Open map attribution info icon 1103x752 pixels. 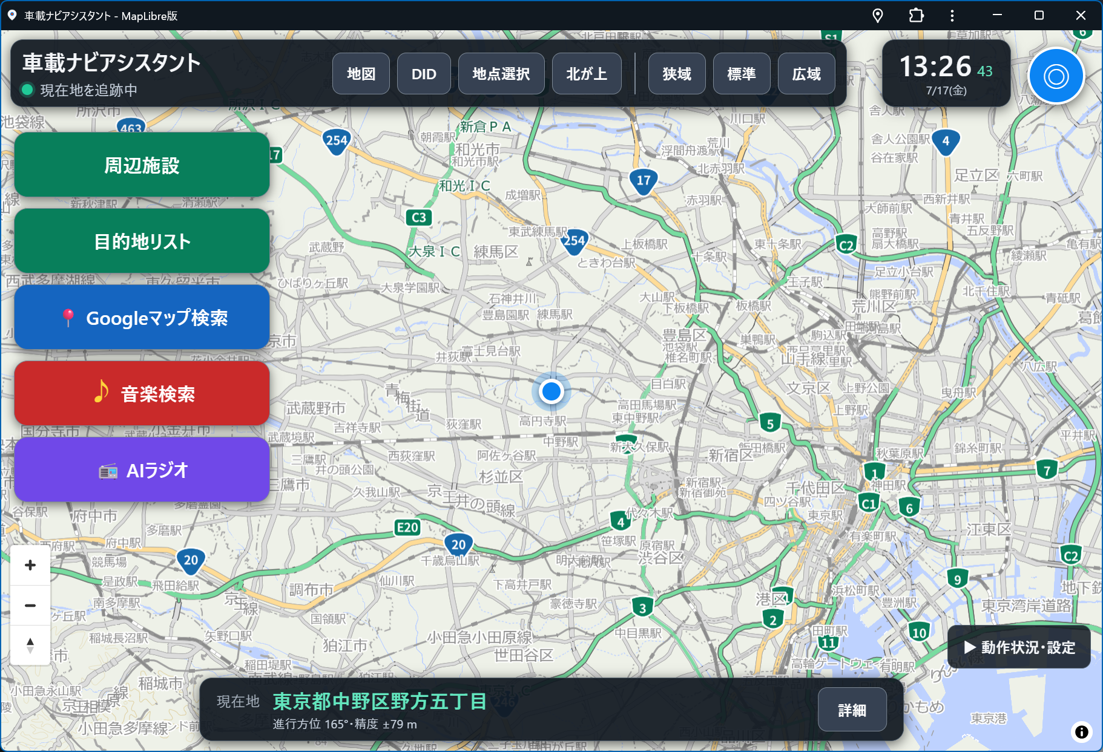(x=1081, y=732)
